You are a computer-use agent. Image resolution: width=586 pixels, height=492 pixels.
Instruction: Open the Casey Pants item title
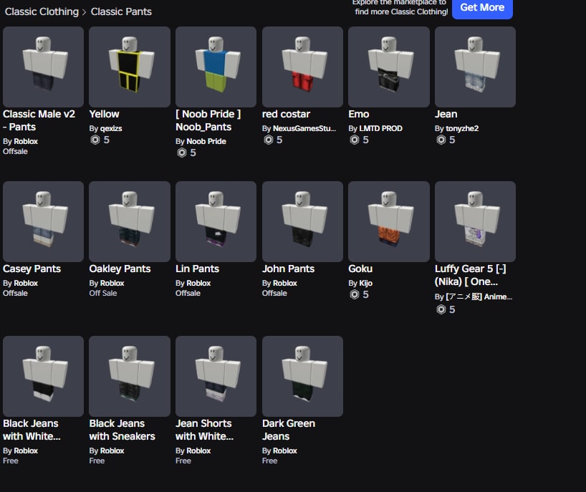coord(32,269)
